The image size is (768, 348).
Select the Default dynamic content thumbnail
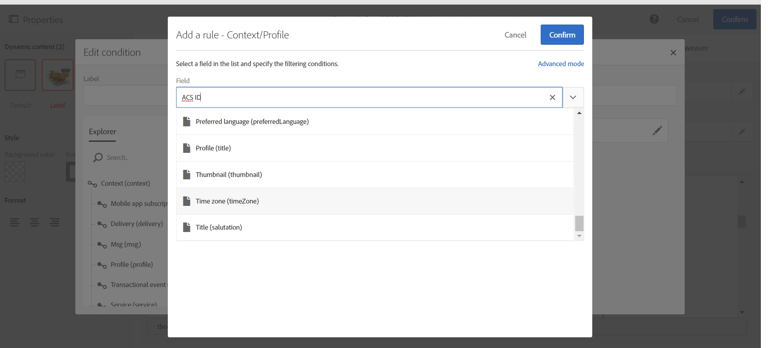point(20,75)
